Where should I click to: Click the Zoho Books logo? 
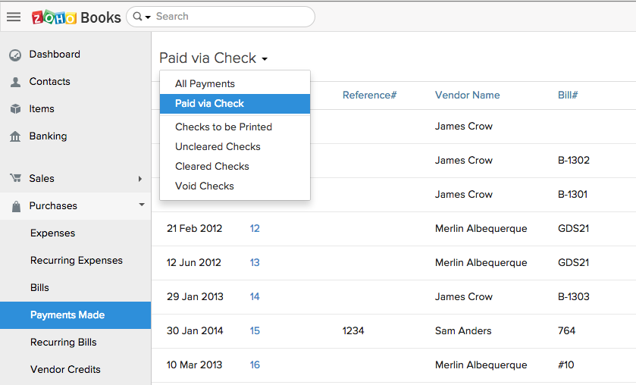[76, 17]
